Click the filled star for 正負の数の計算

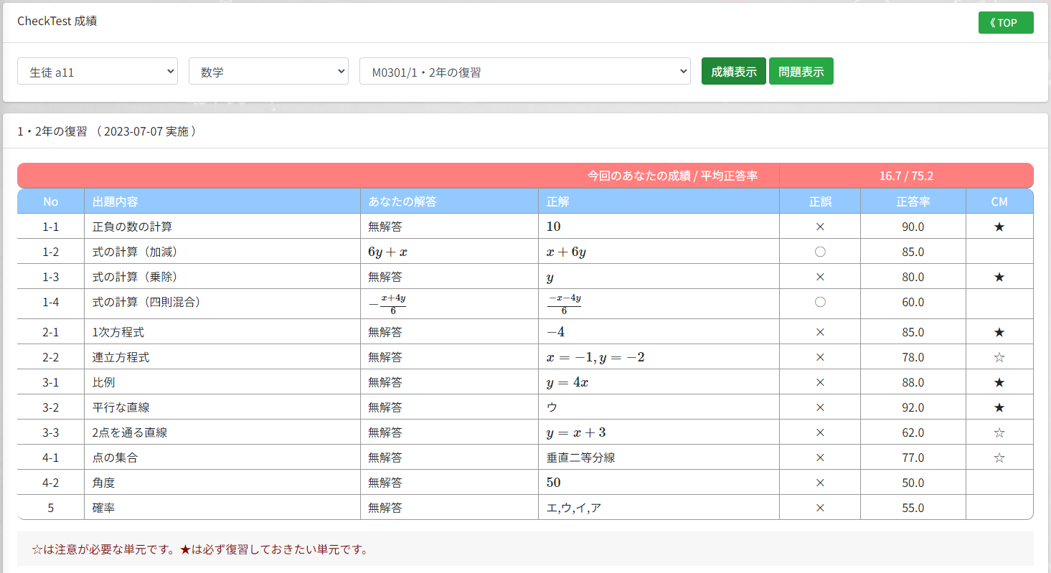(999, 226)
